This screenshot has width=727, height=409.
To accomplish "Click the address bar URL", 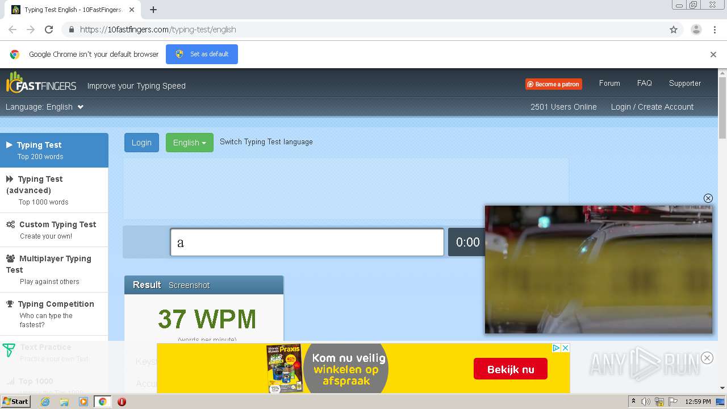I will pyautogui.click(x=158, y=30).
